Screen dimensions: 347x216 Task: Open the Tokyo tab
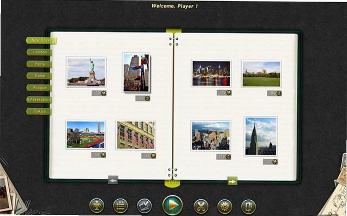pyautogui.click(x=39, y=112)
